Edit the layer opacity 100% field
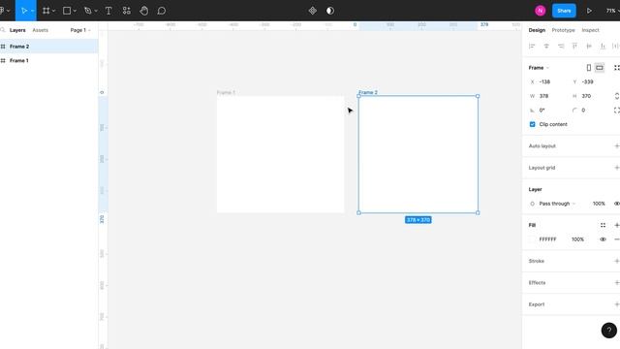620x349 pixels. (x=599, y=204)
